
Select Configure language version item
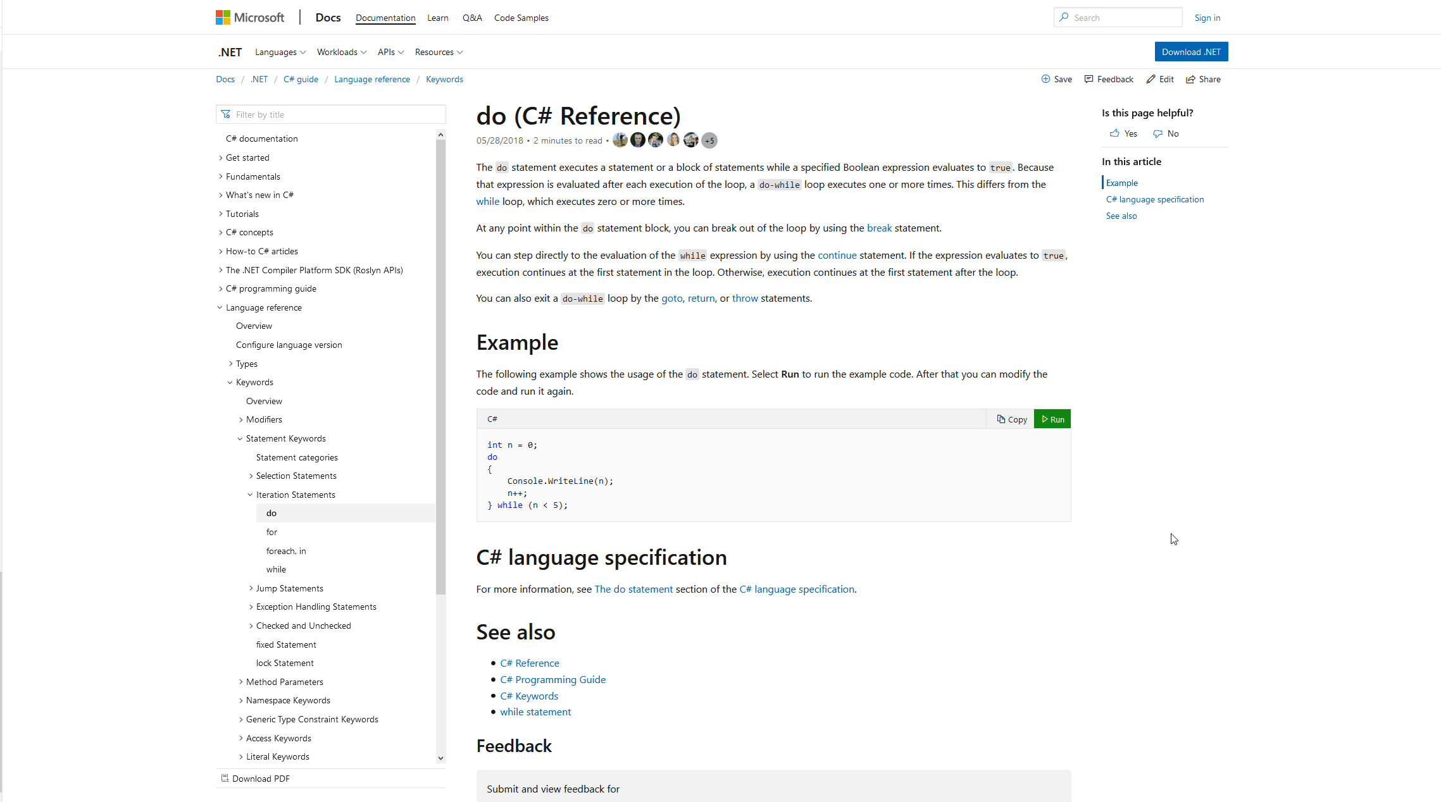(289, 345)
